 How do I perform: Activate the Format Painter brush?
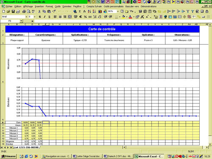54,11
